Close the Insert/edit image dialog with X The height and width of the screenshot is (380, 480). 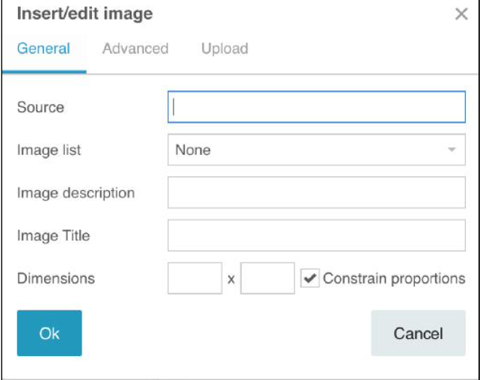(x=461, y=14)
